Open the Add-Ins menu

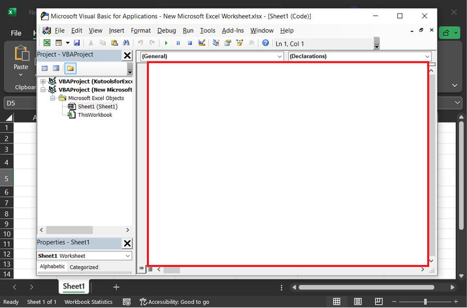click(233, 31)
